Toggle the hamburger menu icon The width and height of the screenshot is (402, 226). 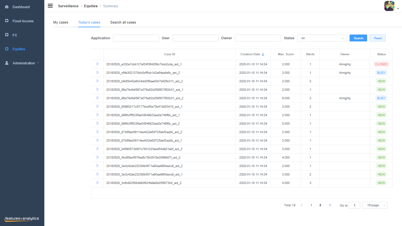50,6
